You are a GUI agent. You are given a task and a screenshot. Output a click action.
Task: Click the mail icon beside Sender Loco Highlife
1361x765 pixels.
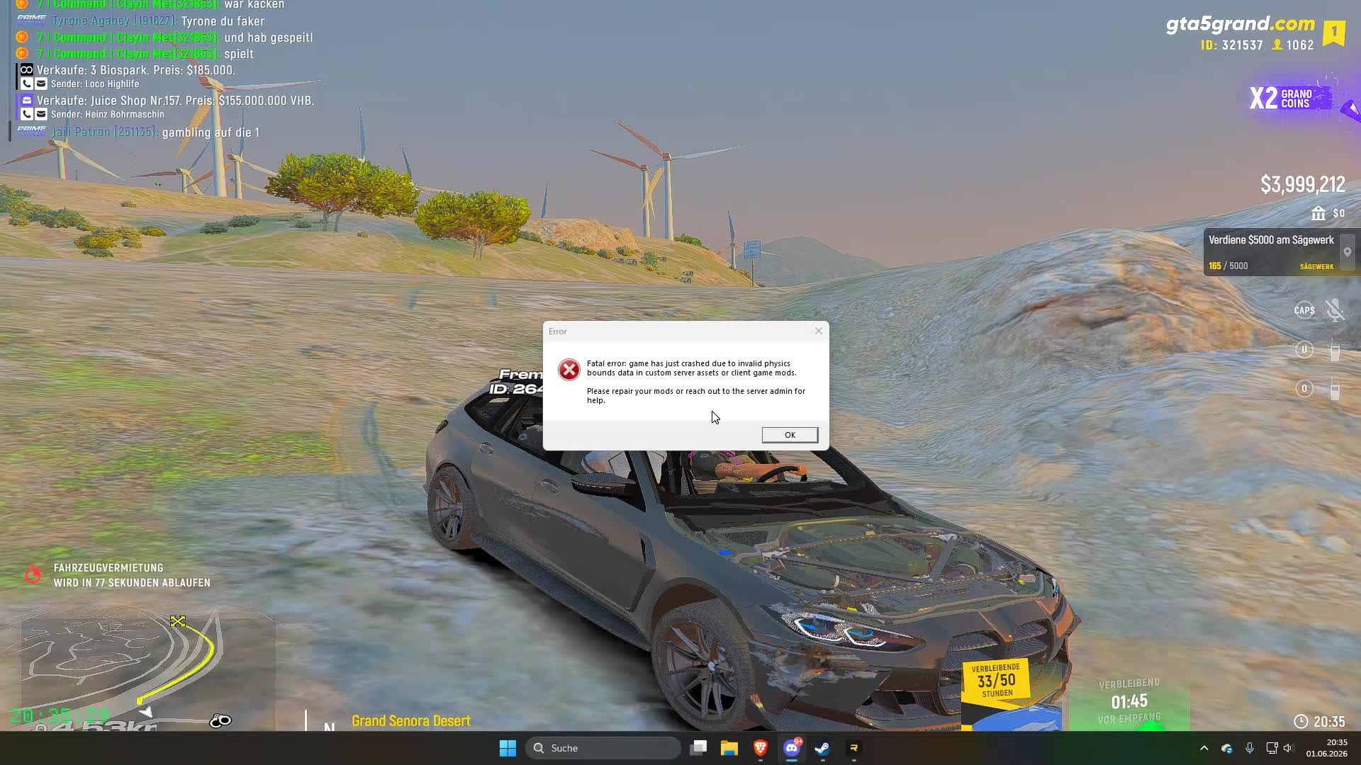click(41, 84)
